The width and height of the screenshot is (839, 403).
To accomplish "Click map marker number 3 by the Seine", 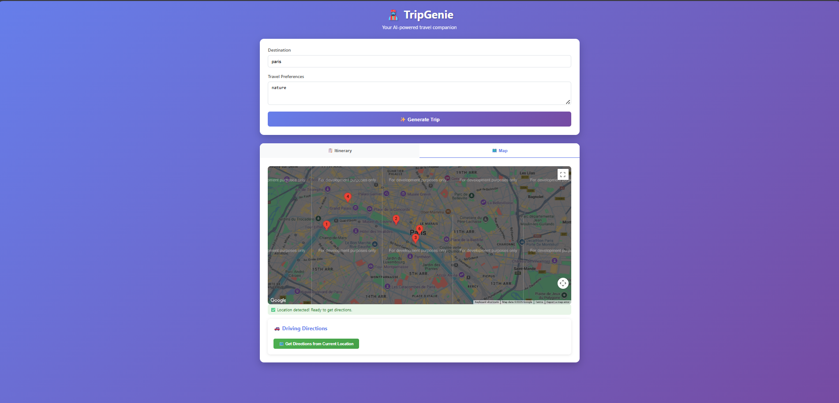I will tap(415, 239).
